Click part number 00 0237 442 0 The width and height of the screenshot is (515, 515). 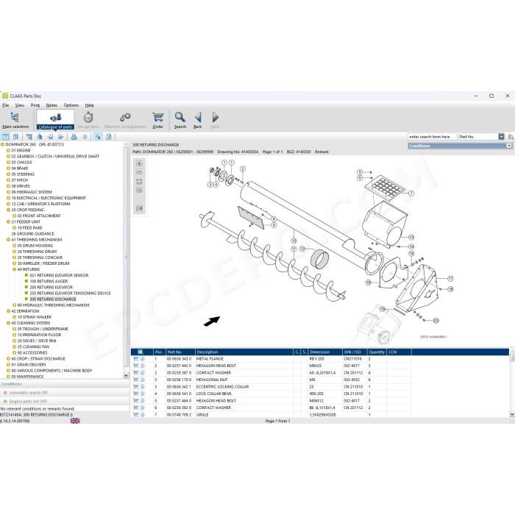pyautogui.click(x=179, y=366)
